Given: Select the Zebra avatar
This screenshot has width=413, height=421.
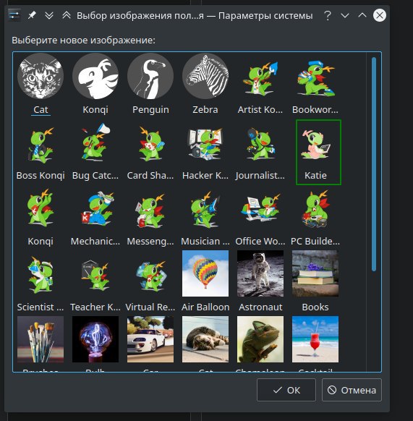Looking at the screenshot, I should pos(205,76).
